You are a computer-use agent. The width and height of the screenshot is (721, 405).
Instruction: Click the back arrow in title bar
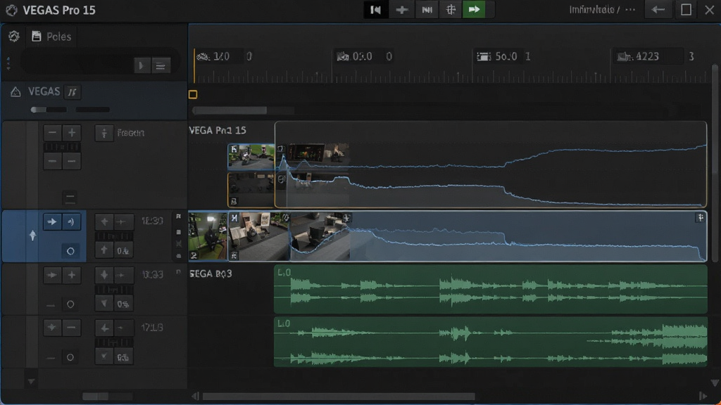[x=658, y=10]
